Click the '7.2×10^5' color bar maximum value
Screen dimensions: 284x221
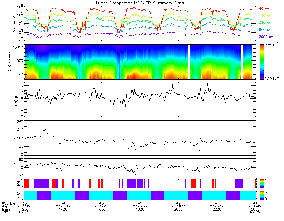click(272, 45)
